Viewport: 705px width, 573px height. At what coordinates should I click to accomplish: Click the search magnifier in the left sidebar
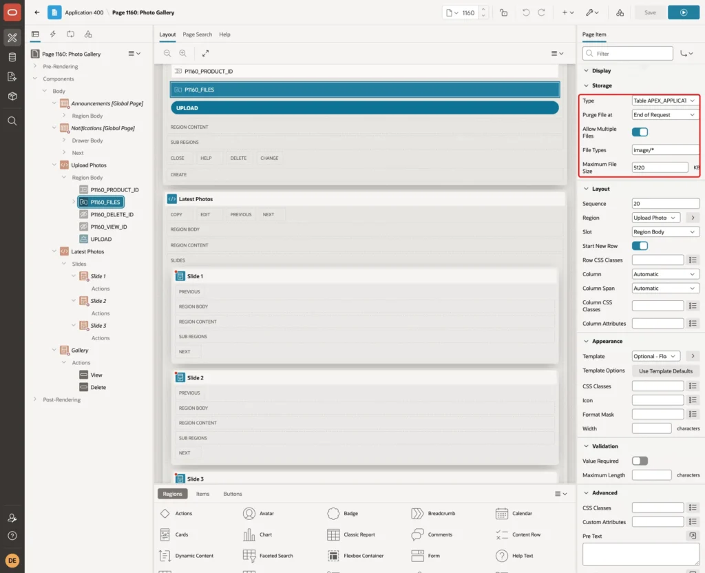[12, 121]
